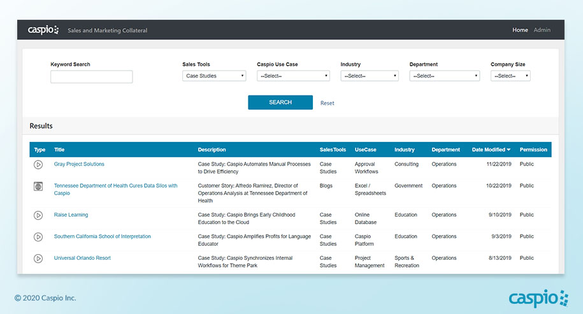Screen dimensions: 583x314
Task: Go to the Home menu item
Action: pyautogui.click(x=520, y=30)
